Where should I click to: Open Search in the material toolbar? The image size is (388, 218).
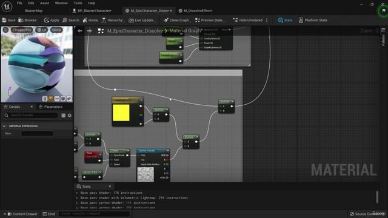click(71, 20)
